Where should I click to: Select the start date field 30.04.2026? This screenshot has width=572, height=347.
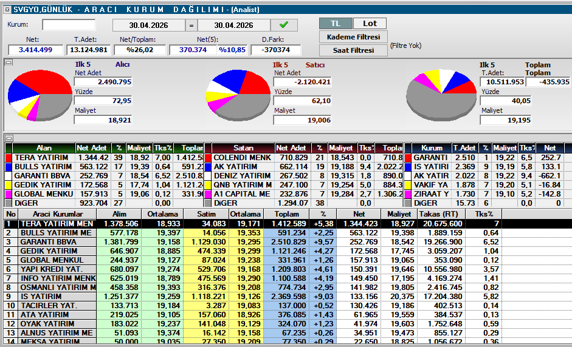[x=148, y=25]
